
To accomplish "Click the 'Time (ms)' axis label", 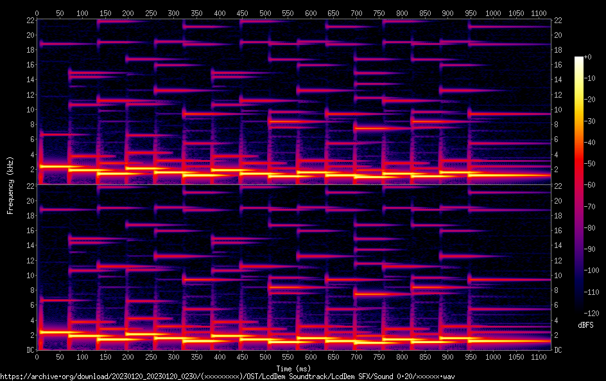I will click(x=293, y=368).
